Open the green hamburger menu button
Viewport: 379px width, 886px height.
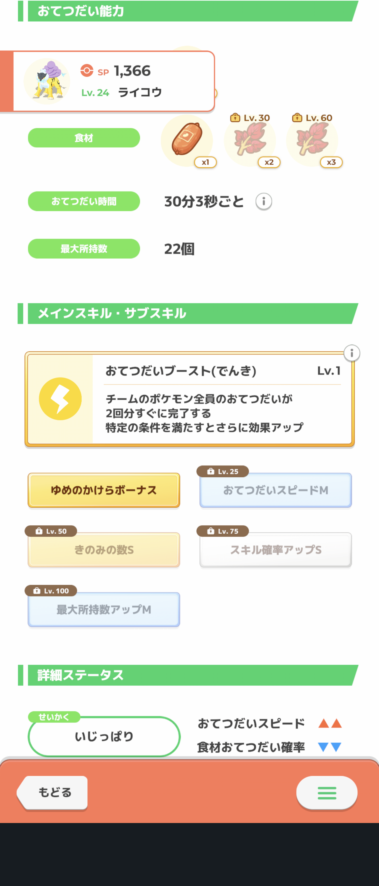[x=327, y=793]
